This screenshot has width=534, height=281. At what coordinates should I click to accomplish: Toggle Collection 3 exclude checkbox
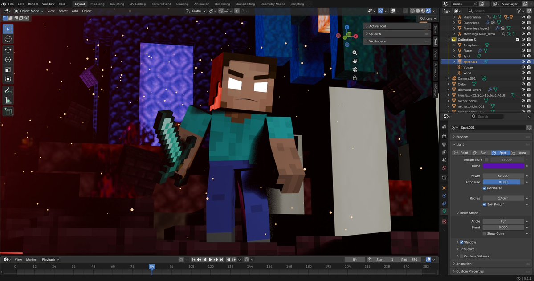coord(518,40)
